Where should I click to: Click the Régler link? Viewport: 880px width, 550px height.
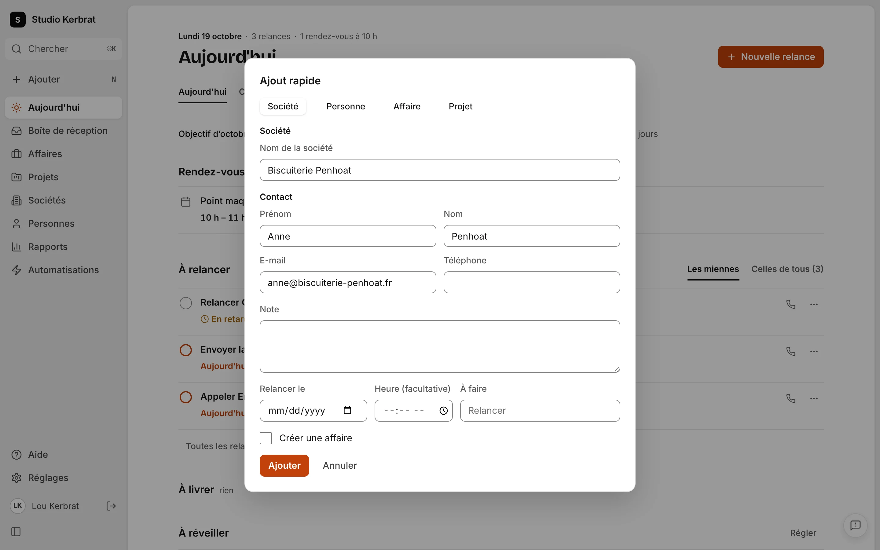[803, 533]
